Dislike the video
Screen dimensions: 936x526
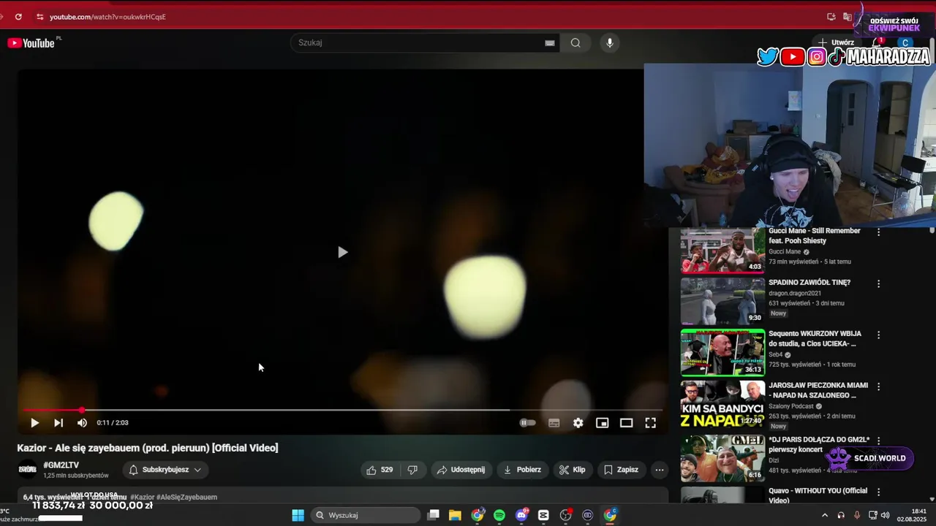click(412, 470)
